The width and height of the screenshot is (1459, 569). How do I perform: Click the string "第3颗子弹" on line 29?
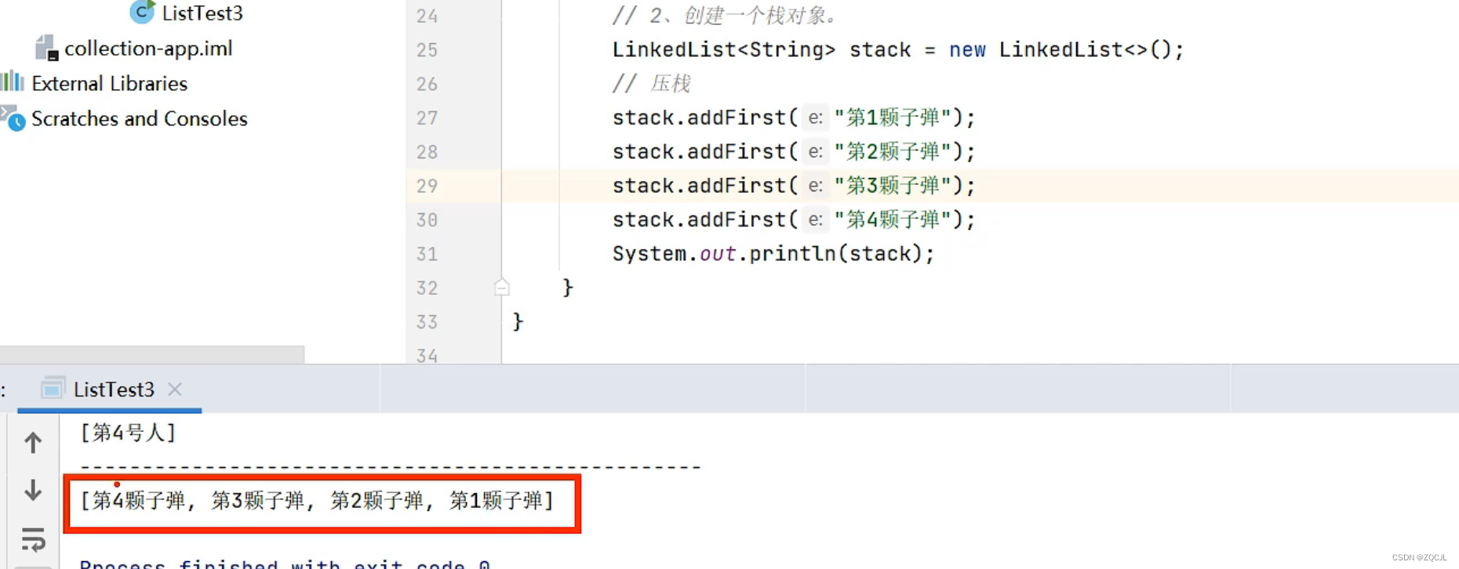click(893, 186)
